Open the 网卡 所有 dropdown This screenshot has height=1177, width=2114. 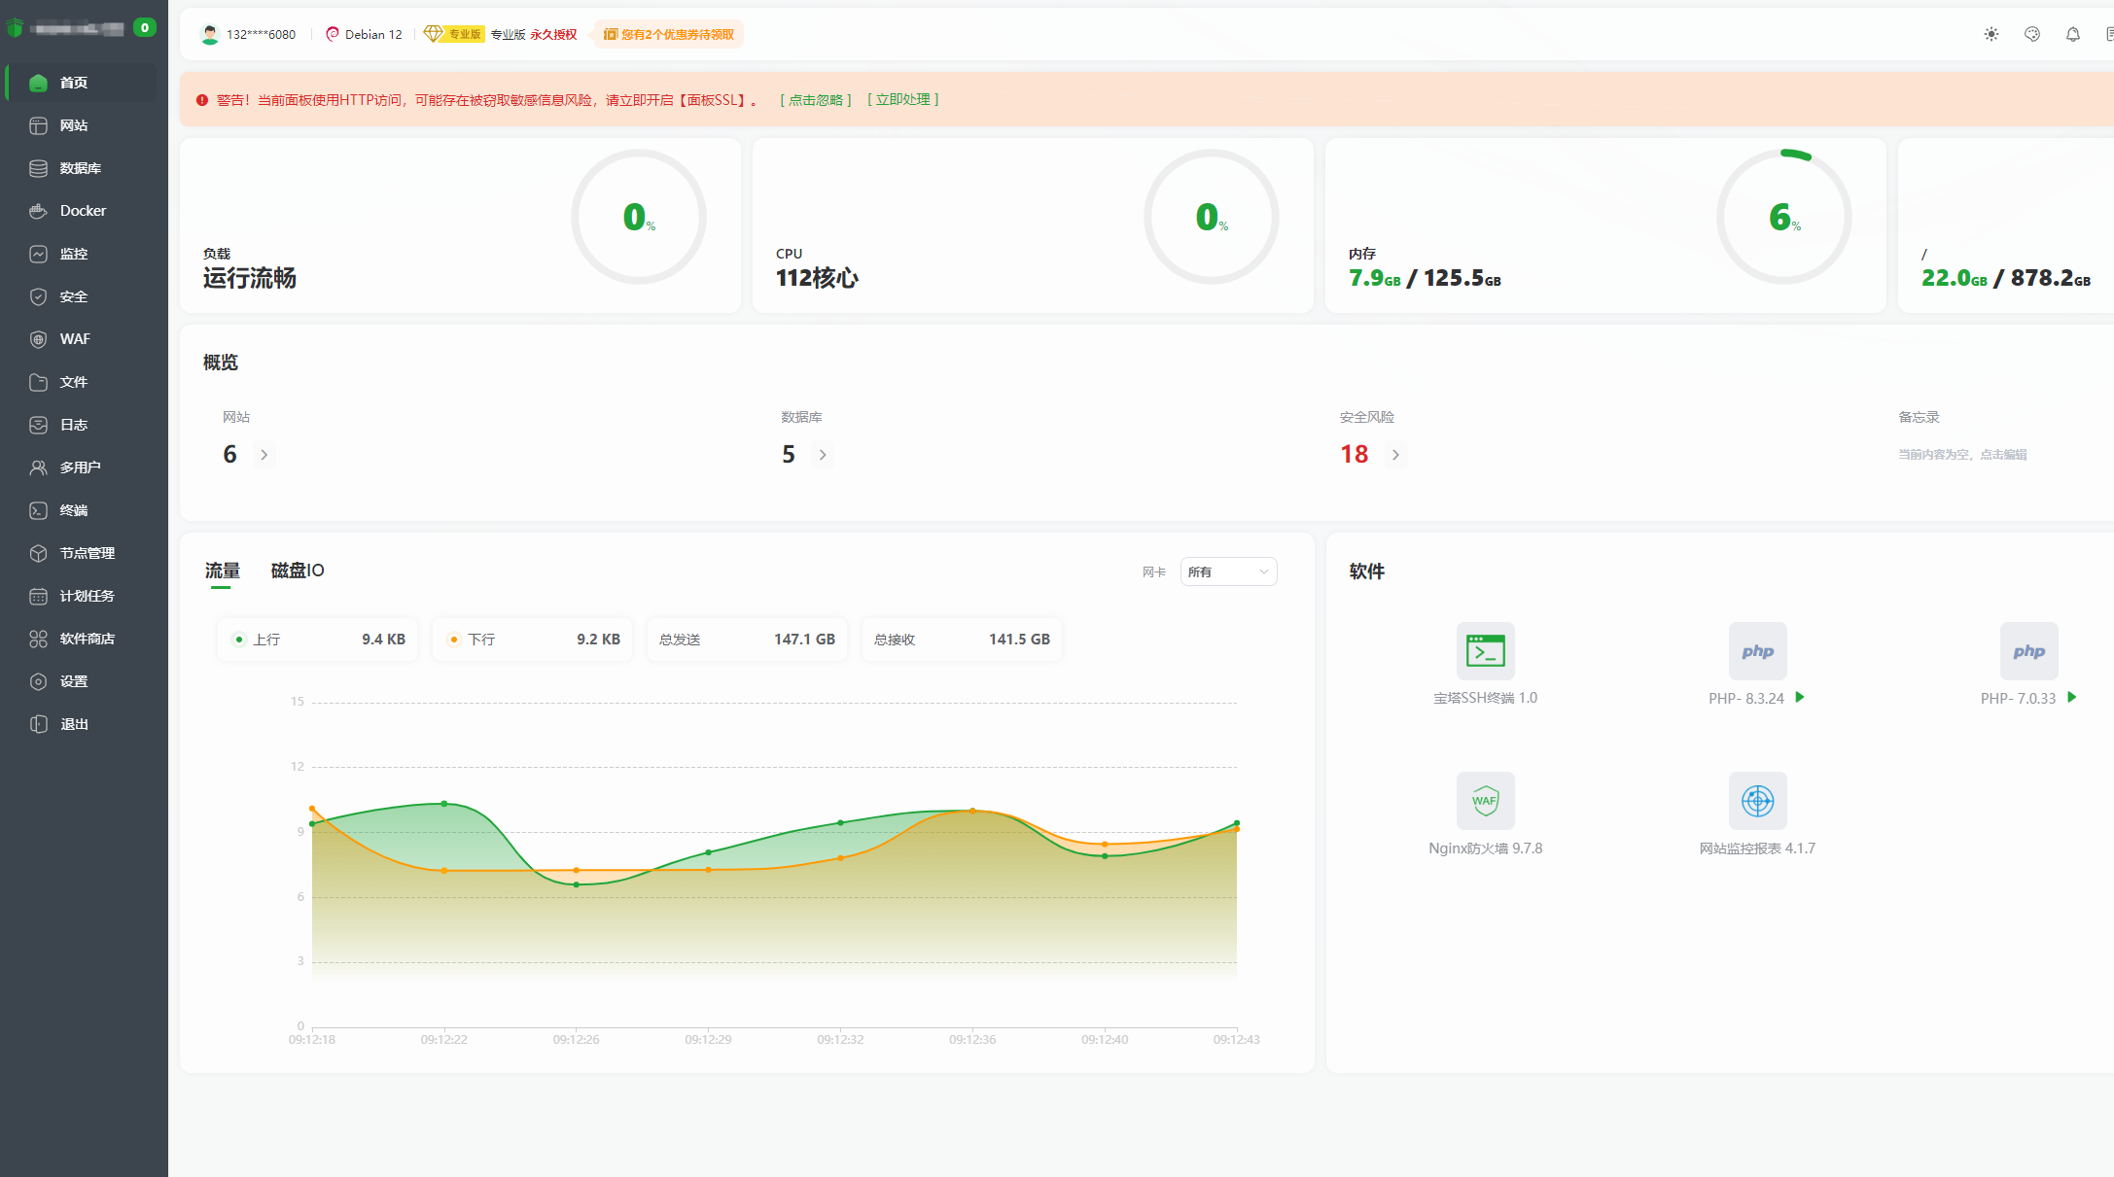click(1228, 571)
